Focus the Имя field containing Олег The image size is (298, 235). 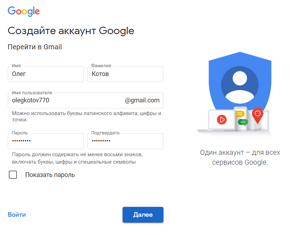(x=46, y=74)
